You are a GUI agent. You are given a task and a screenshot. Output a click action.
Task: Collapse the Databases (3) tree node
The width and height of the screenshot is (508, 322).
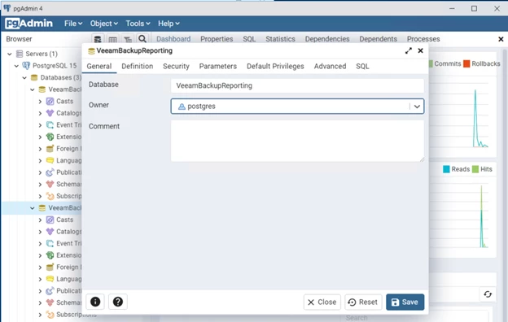pos(24,78)
